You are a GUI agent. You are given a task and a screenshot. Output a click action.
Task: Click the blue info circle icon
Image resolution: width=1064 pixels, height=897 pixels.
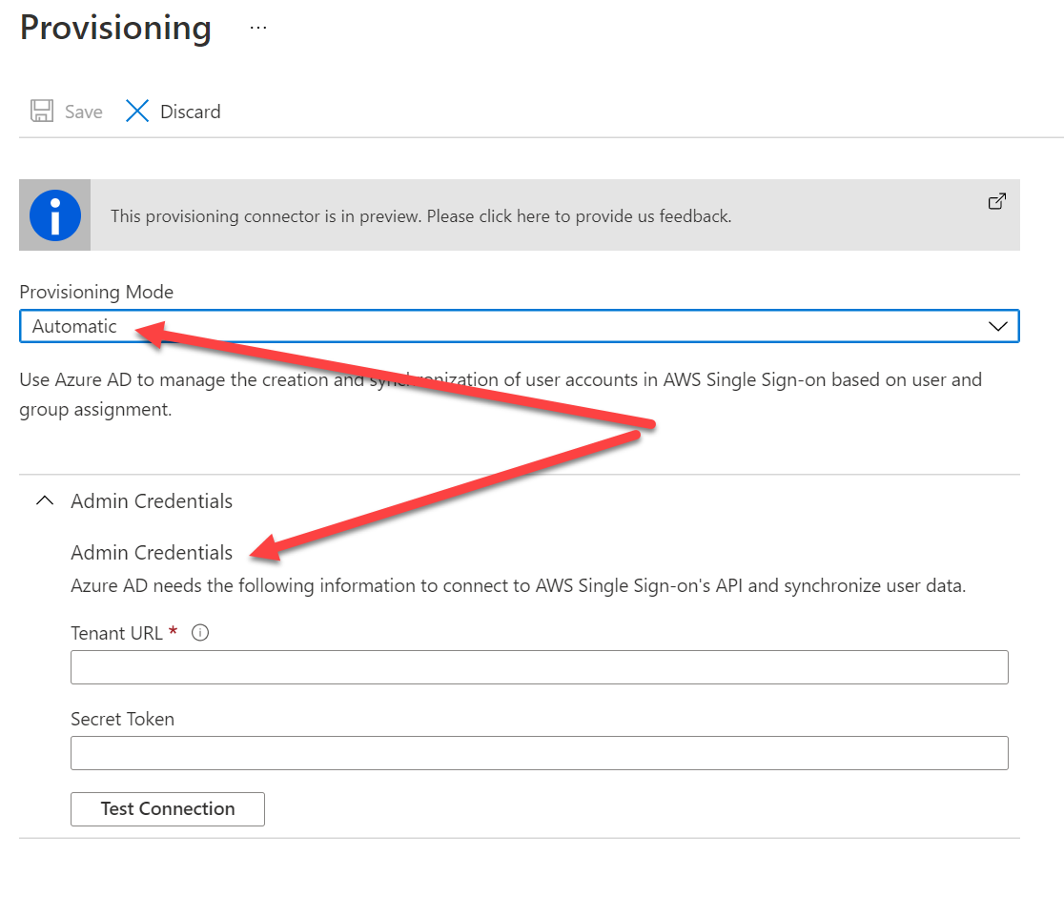tap(55, 215)
